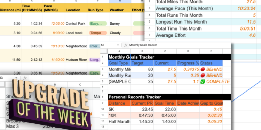Select the Goal Type header cell
The image size is (261, 130).
click(119, 63)
